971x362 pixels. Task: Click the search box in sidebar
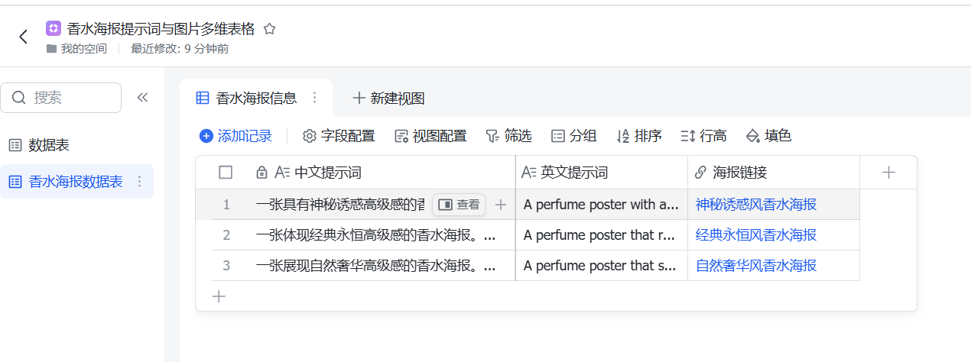(61, 98)
